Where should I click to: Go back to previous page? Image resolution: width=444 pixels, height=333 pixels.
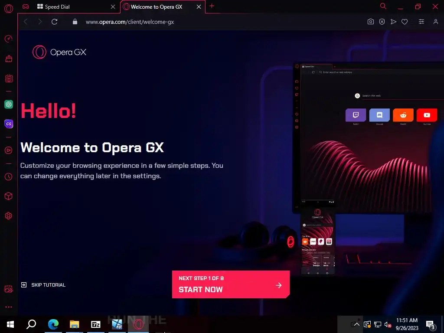tap(26, 22)
